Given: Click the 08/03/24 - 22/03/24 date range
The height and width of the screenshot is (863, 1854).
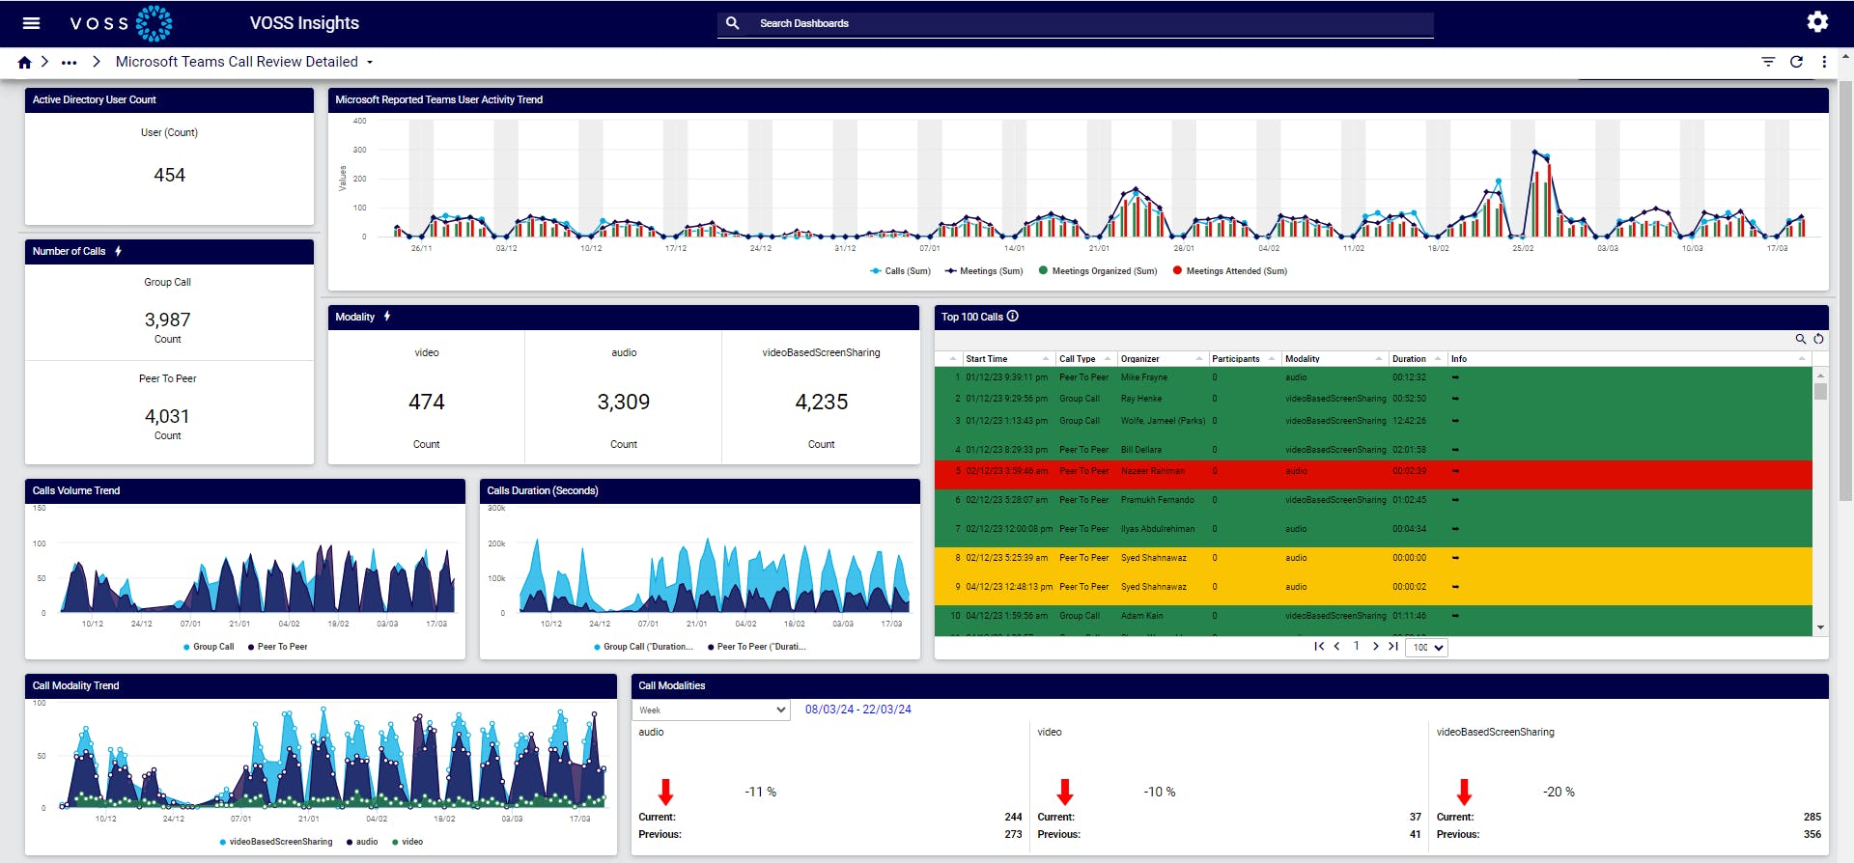Looking at the screenshot, I should 858,710.
